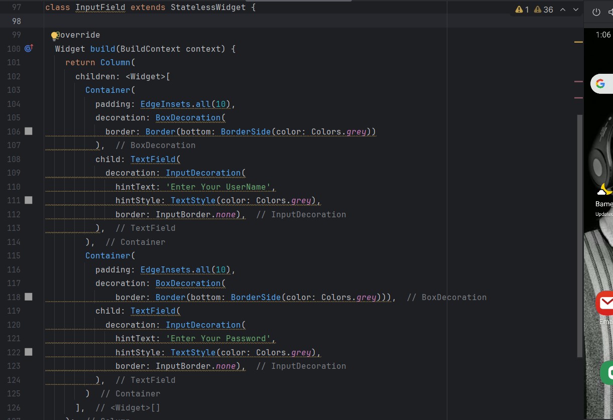Click TextStyle on line 111
This screenshot has height=420, width=613.
[x=193, y=201]
